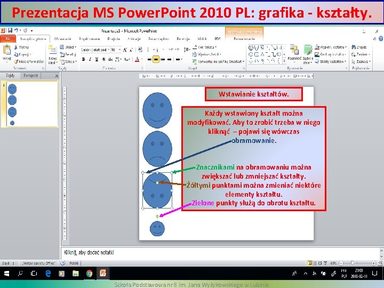Switch to the Wstawianie ribbon tab
The width and height of the screenshot is (384, 288).
pos(62,39)
